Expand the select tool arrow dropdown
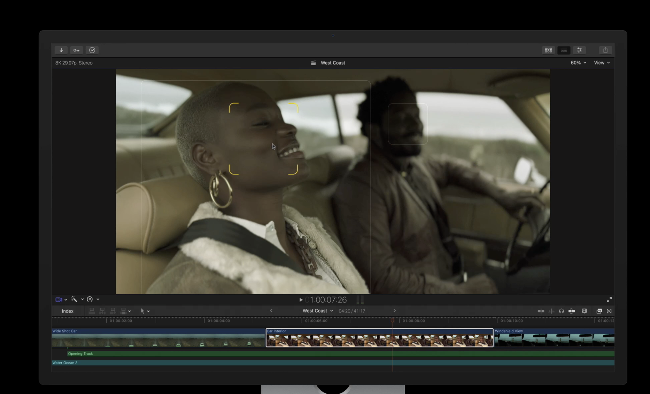Screen dimensions: 650x394 [148, 311]
